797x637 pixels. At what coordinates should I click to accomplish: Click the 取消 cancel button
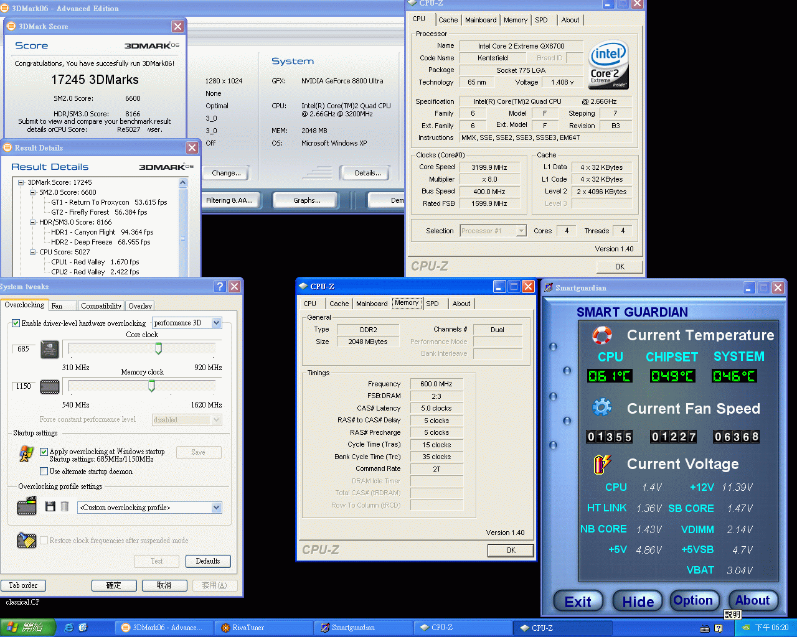tap(164, 585)
